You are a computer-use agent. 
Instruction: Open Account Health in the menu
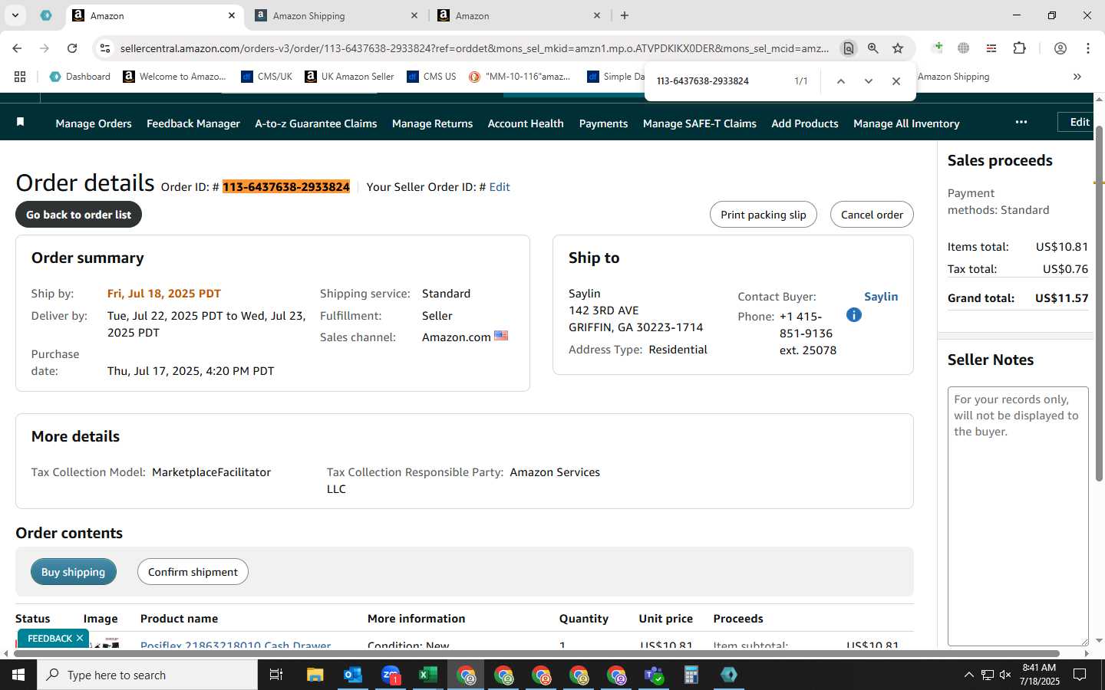point(526,123)
